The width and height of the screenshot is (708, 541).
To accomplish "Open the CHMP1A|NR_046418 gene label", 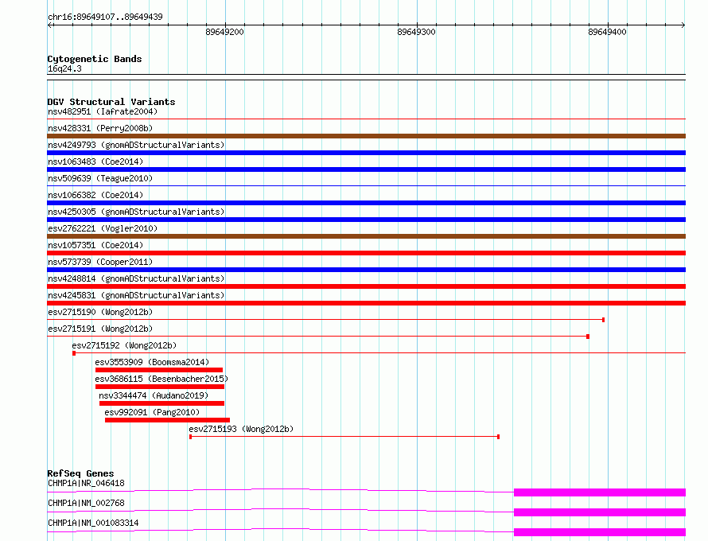I will coord(86,483).
